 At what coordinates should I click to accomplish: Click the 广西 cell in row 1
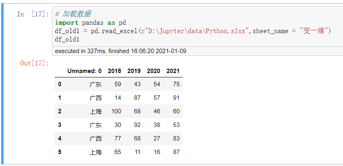[96, 98]
